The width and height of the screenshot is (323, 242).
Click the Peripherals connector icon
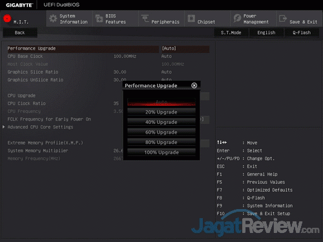pyautogui.click(x=145, y=19)
